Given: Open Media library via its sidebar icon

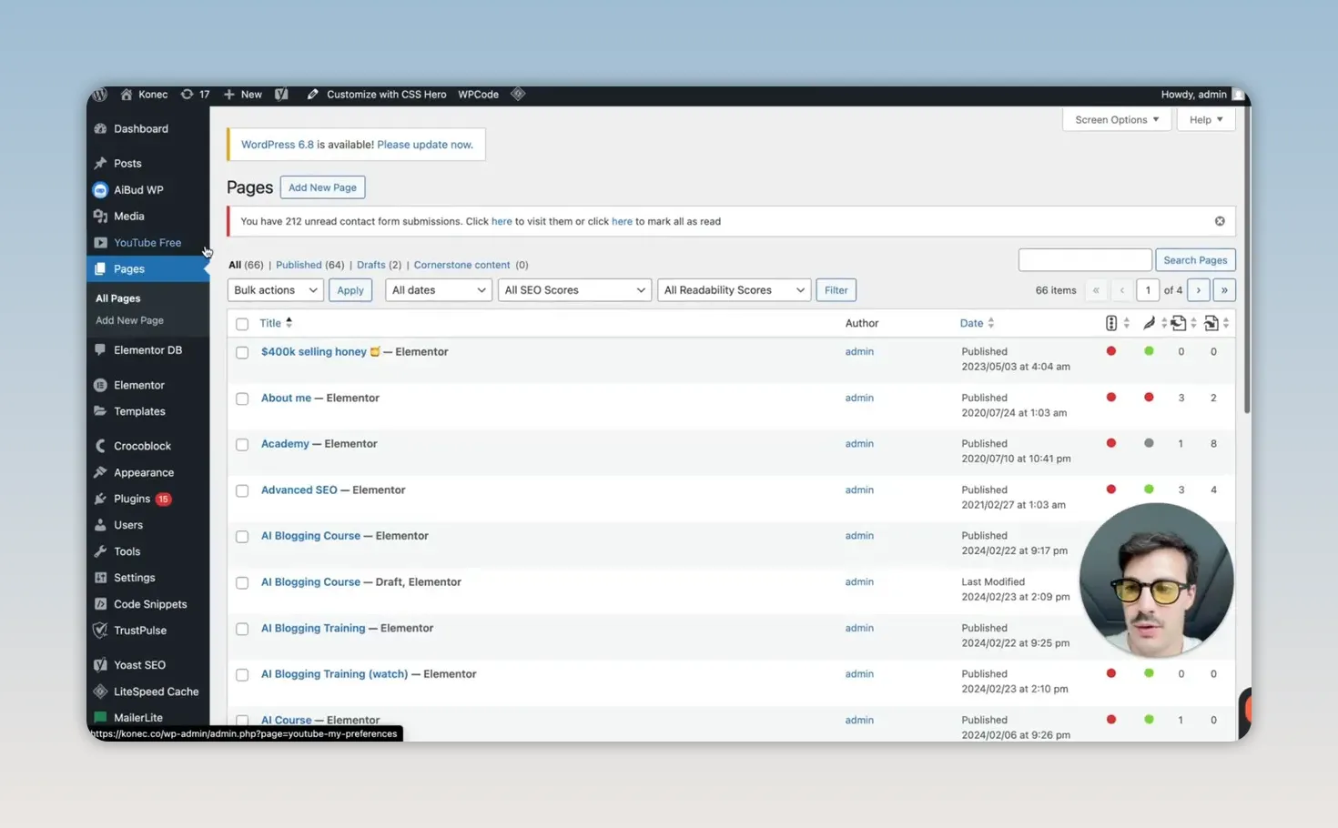Looking at the screenshot, I should (100, 217).
